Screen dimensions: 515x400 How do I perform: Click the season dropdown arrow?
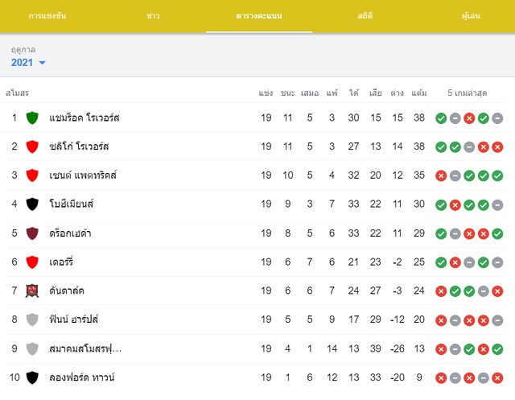(x=42, y=63)
